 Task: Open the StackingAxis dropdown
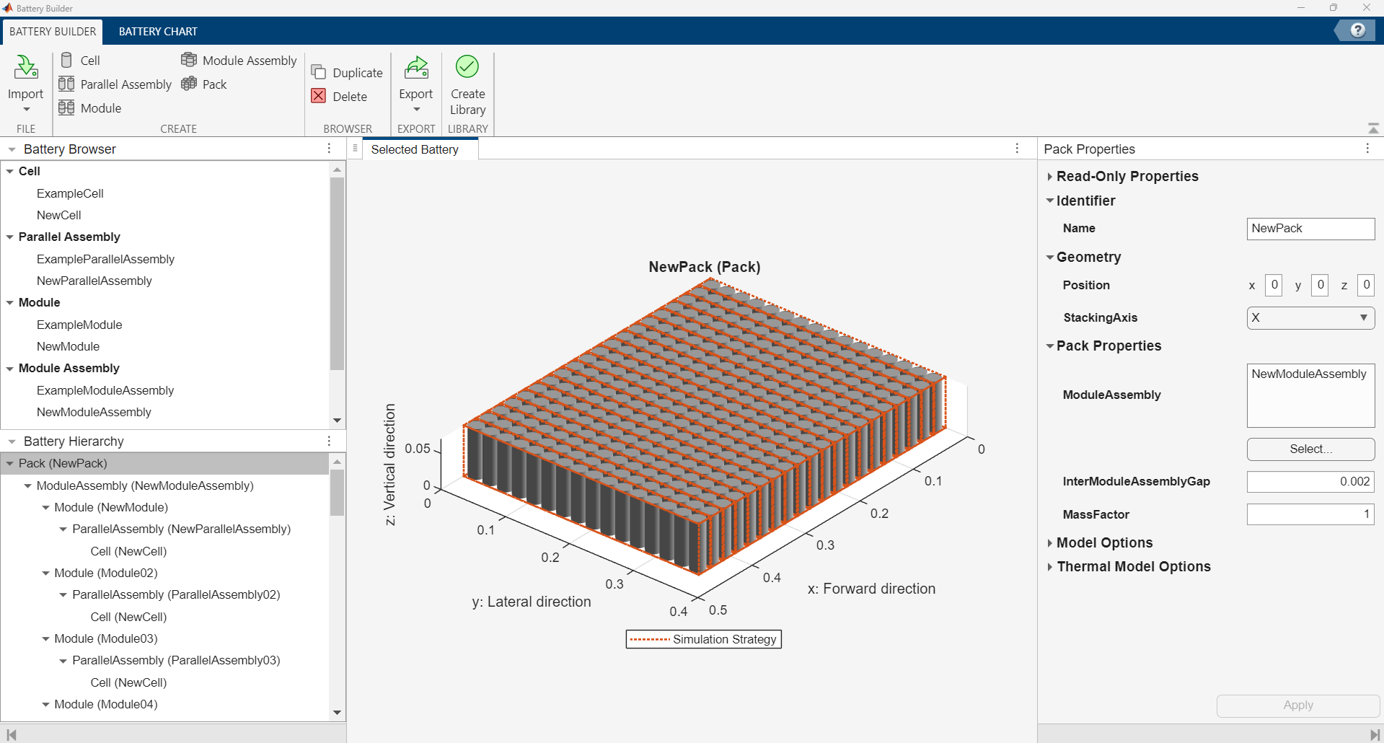pyautogui.click(x=1310, y=317)
